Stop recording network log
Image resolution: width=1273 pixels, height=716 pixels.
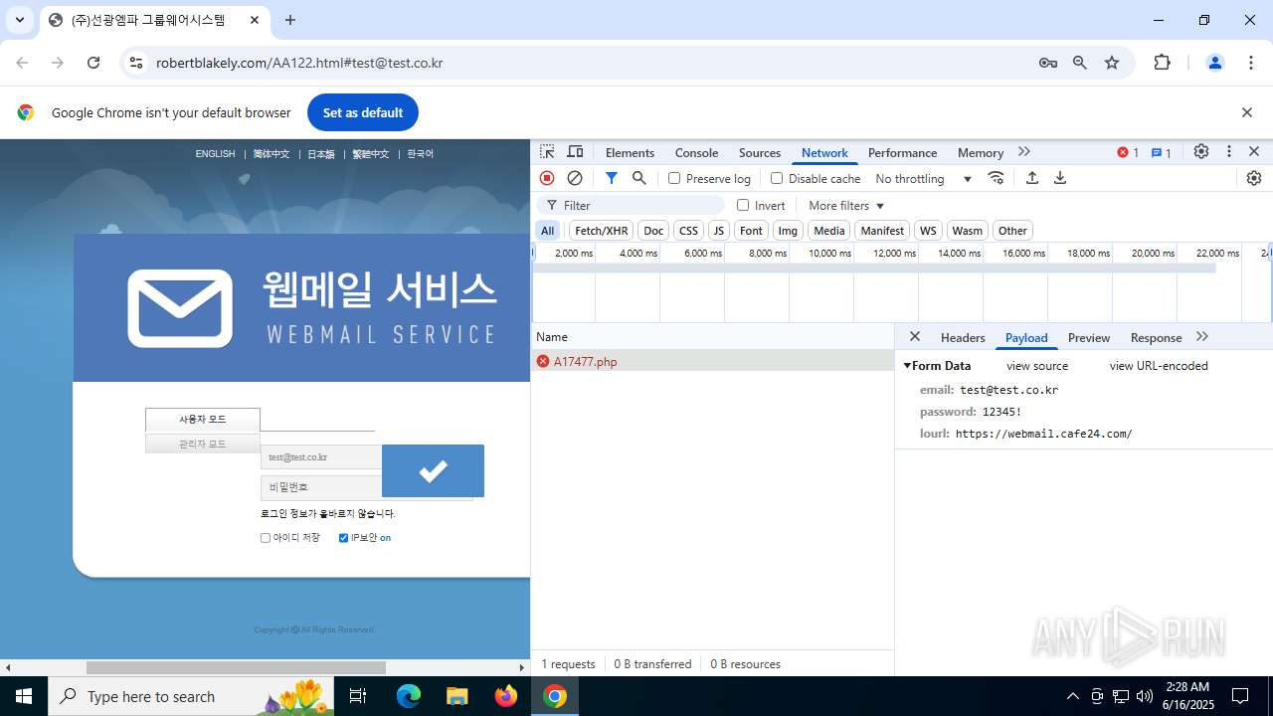pos(547,178)
